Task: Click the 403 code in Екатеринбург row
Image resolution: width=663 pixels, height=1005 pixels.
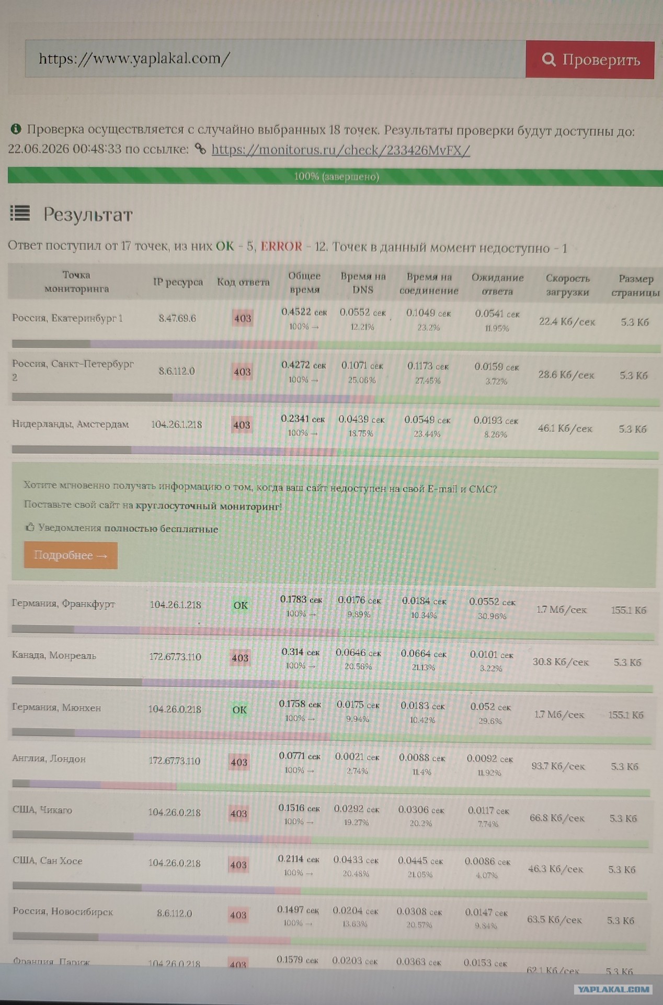Action: (x=243, y=319)
